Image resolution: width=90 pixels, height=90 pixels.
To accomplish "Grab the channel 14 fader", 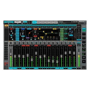I will [65, 53].
